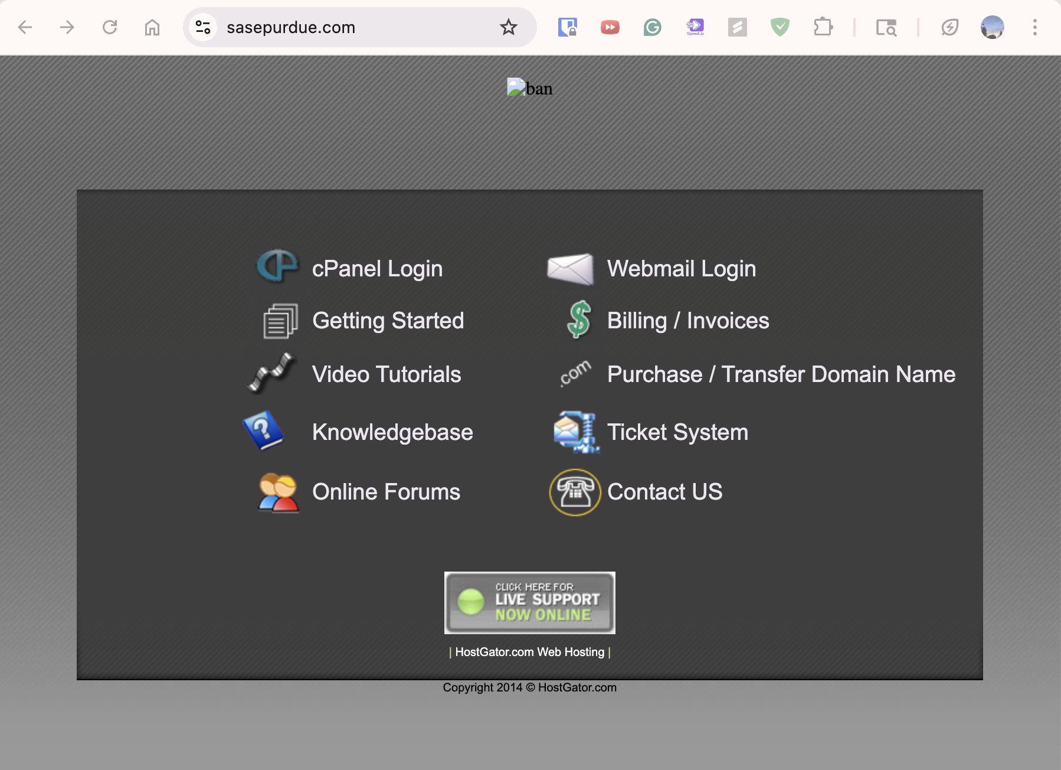This screenshot has height=770, width=1061.
Task: Click the browser profile avatar
Action: (x=991, y=27)
